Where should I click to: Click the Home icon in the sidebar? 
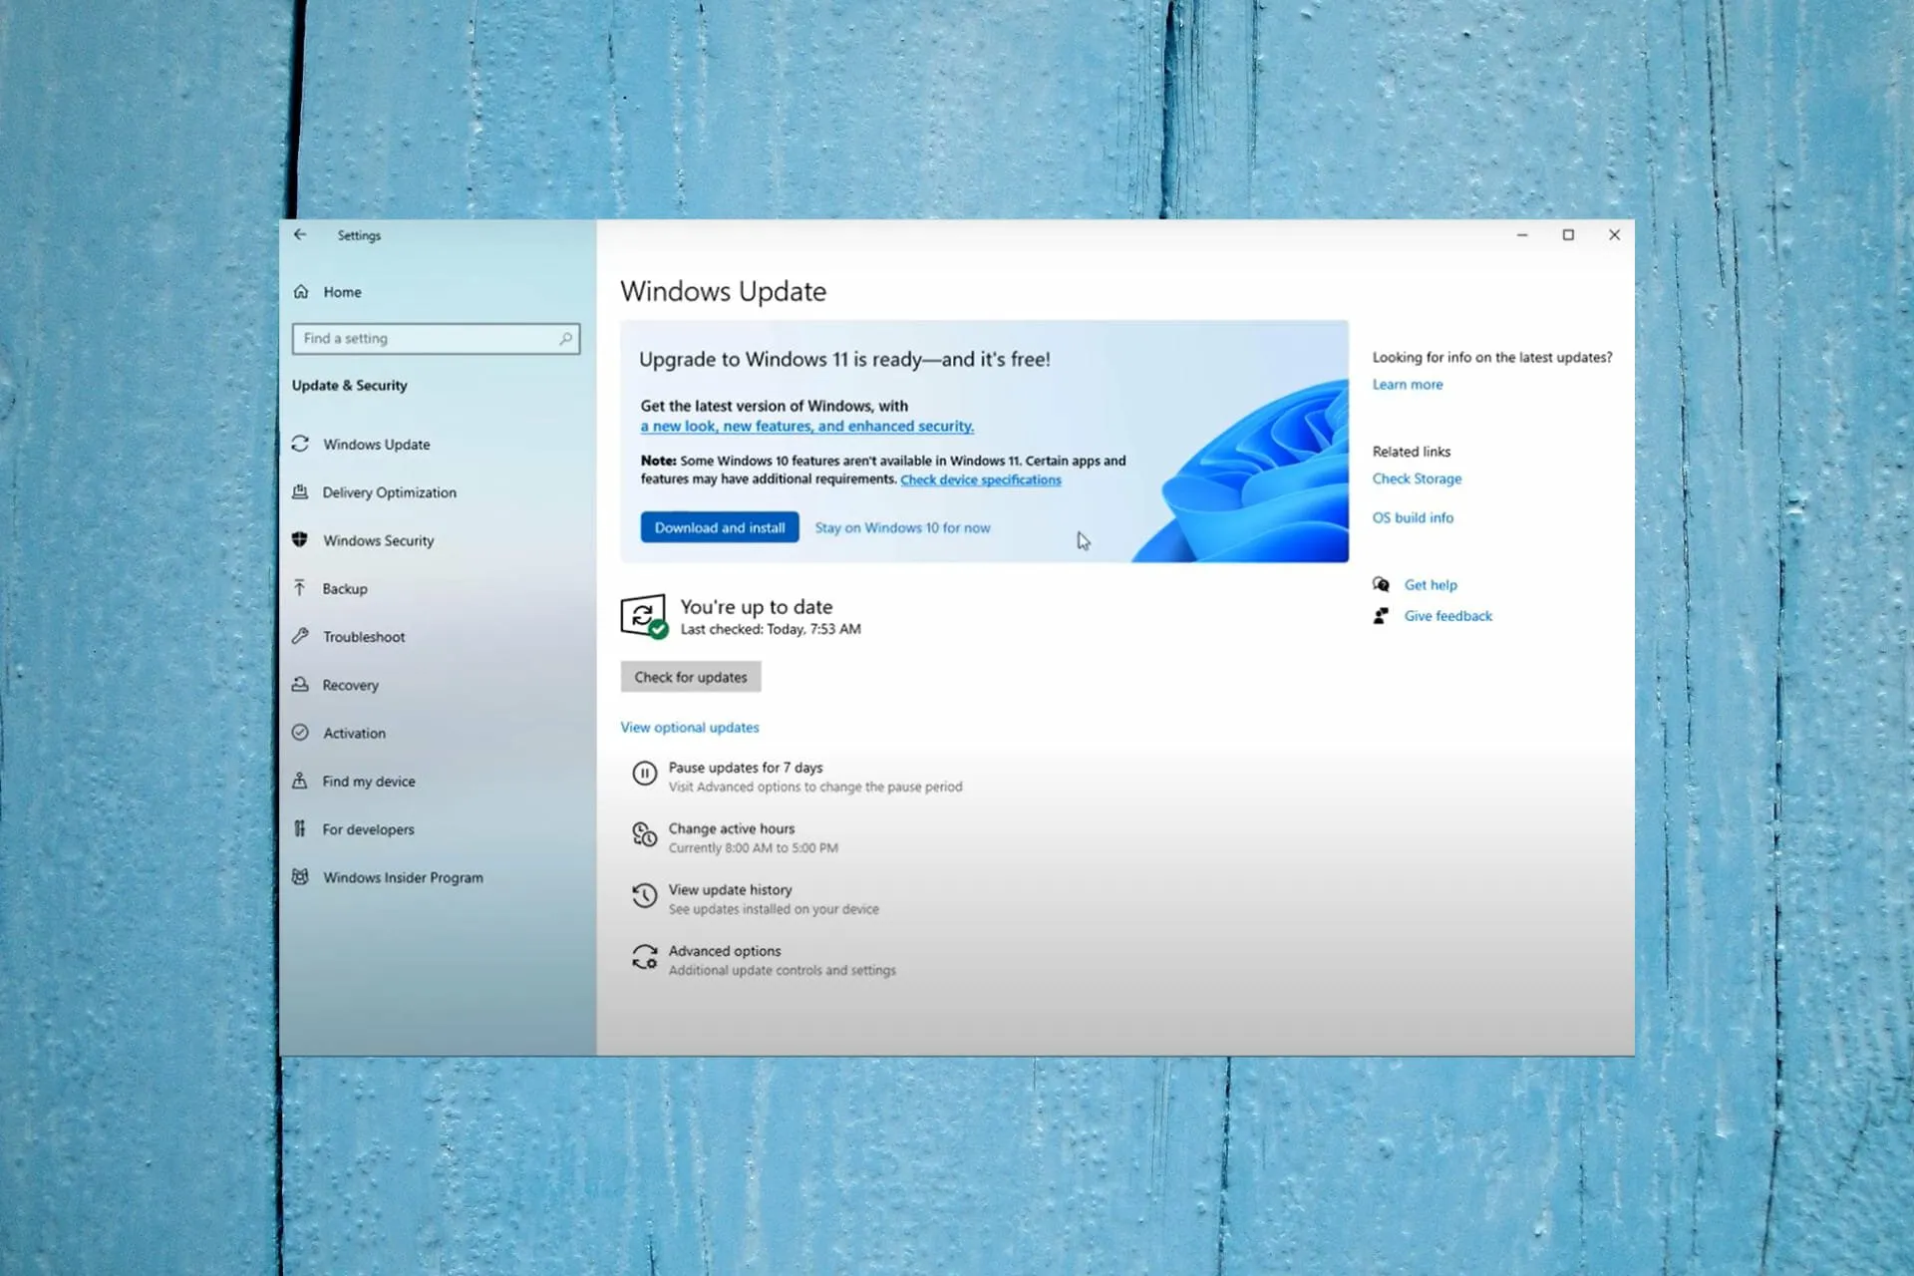(301, 292)
